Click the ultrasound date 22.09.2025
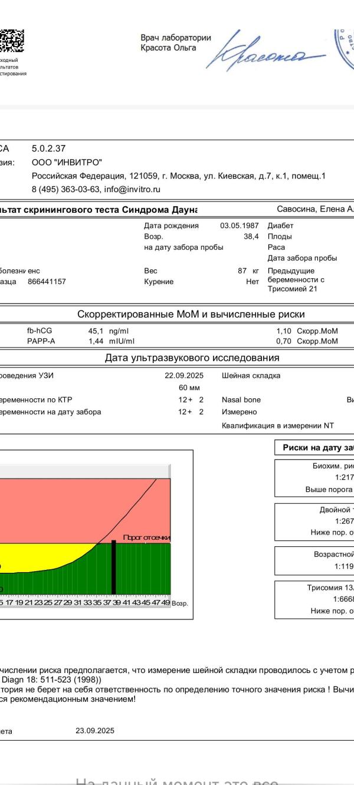The width and height of the screenshot is (354, 785). (x=184, y=375)
